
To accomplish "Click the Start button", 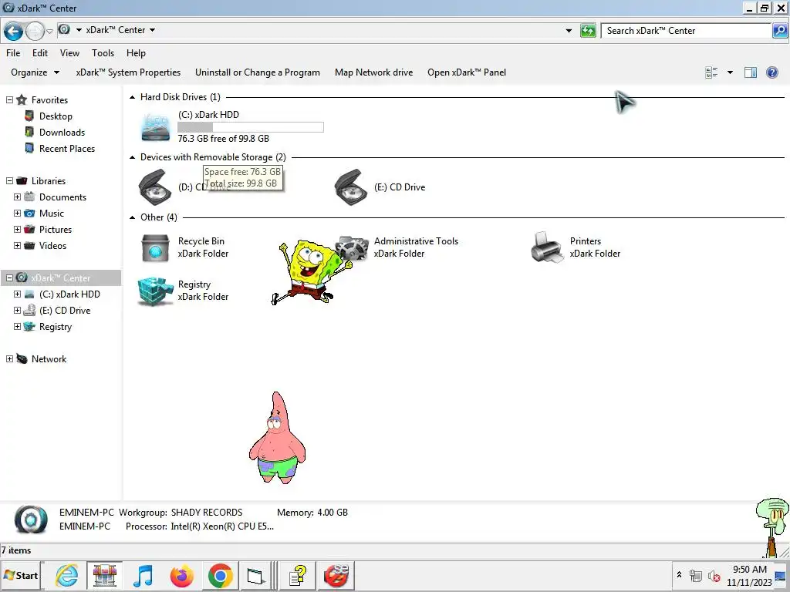I will [x=21, y=575].
